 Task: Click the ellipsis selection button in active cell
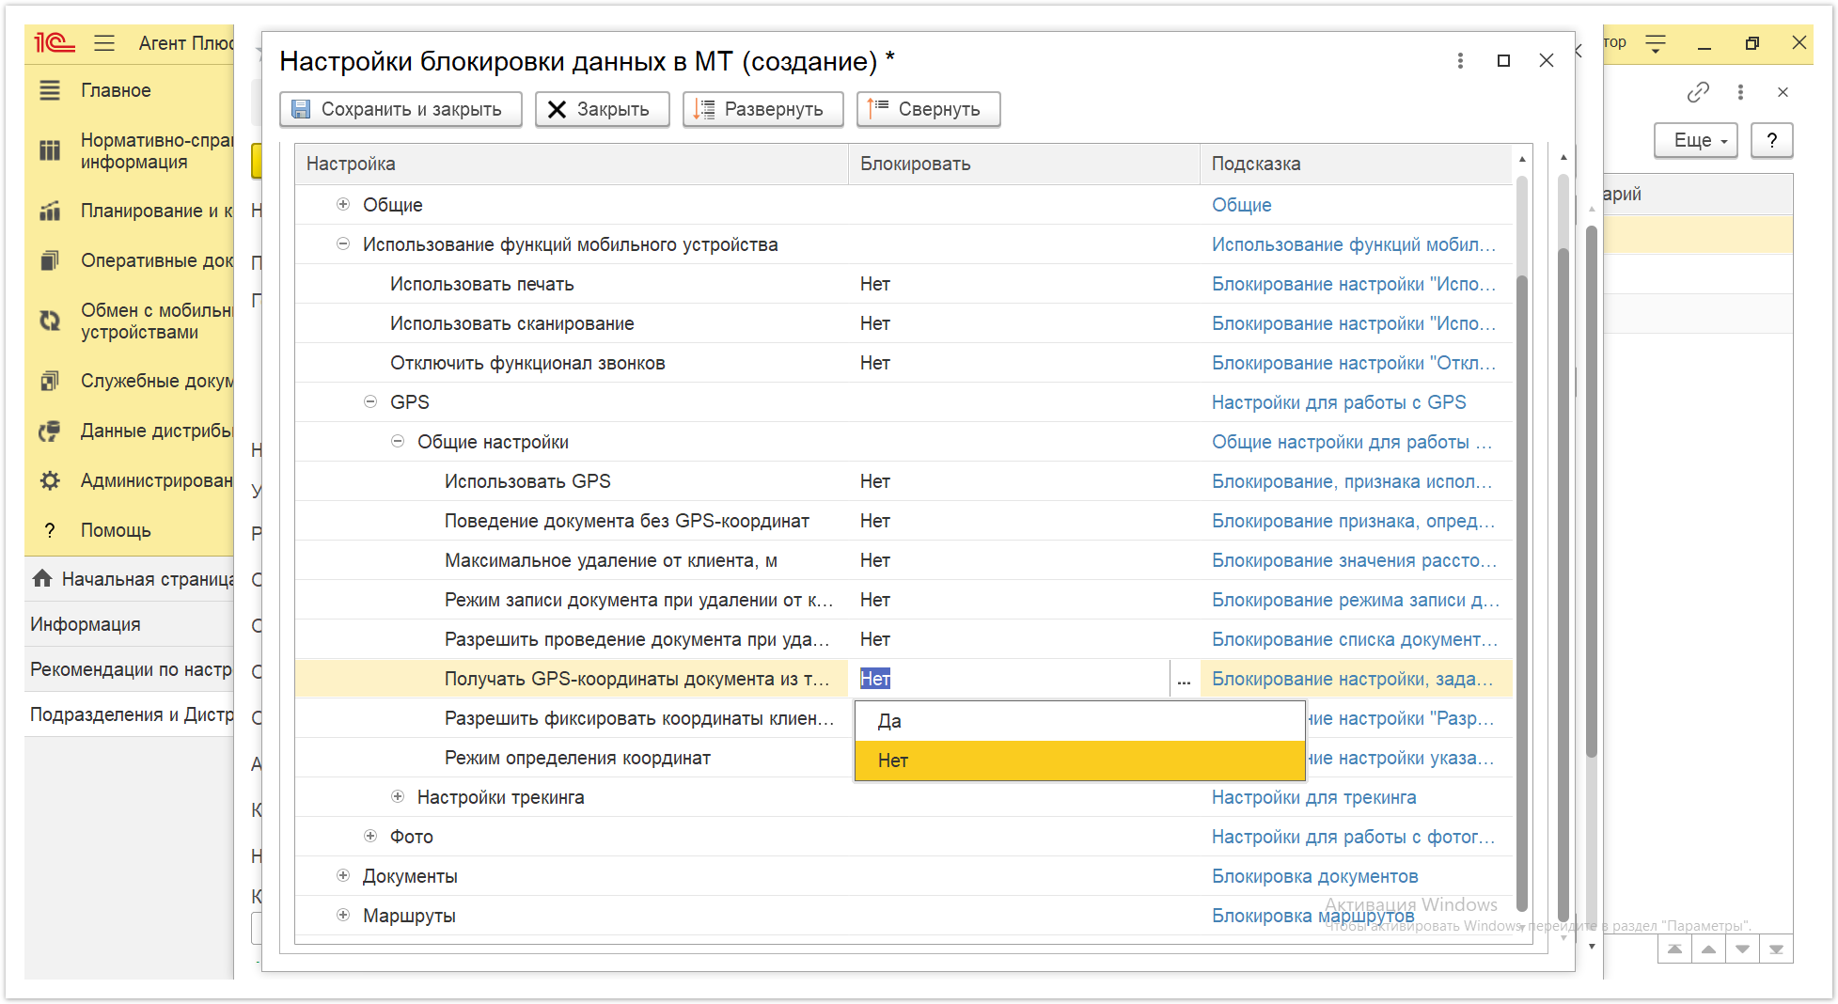(x=1184, y=679)
